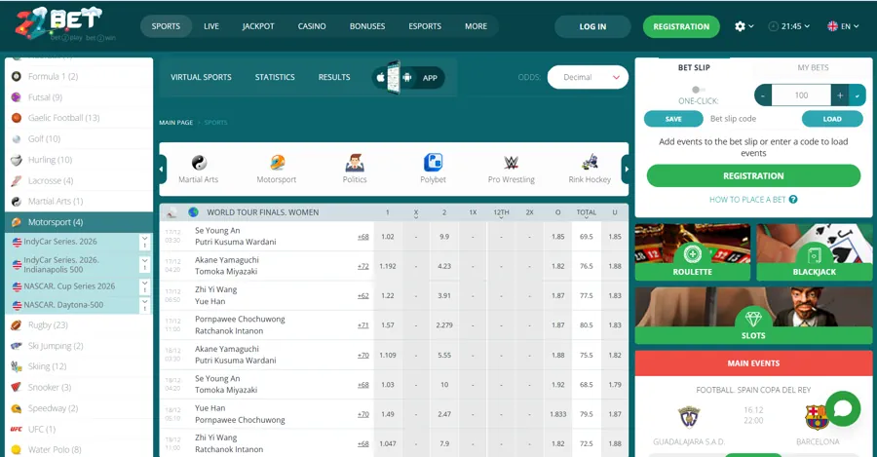Open the time zone 21:45 dropdown

click(x=788, y=26)
